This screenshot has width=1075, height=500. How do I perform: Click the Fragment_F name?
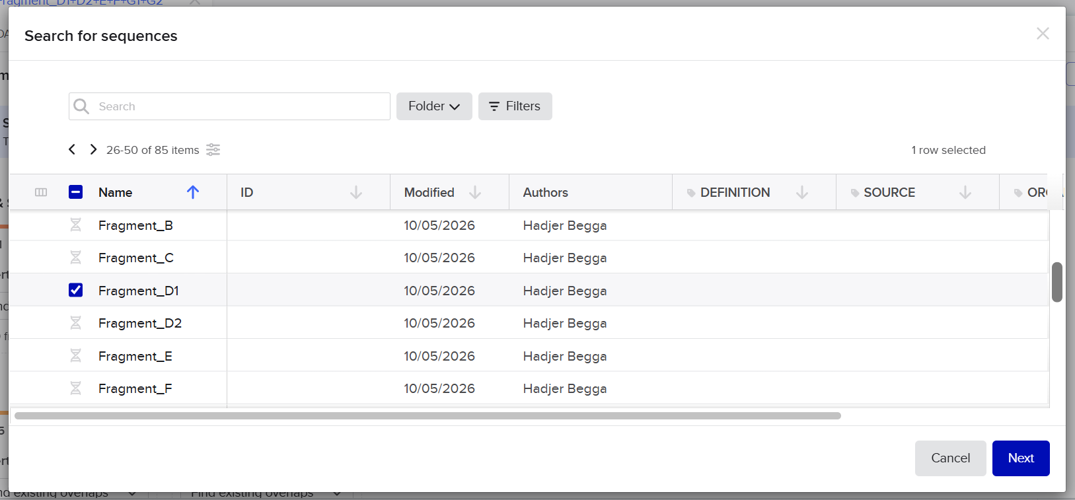[x=135, y=388]
